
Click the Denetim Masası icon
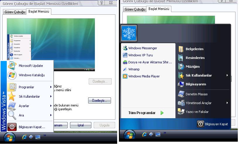(181, 94)
